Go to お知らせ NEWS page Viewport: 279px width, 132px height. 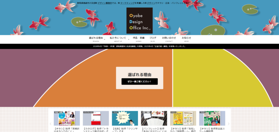tap(186, 39)
